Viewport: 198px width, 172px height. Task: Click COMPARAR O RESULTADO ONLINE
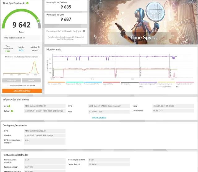21,86
